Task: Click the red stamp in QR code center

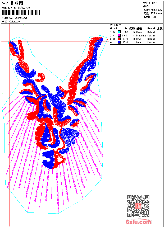Action: pyautogui.click(x=138, y=206)
